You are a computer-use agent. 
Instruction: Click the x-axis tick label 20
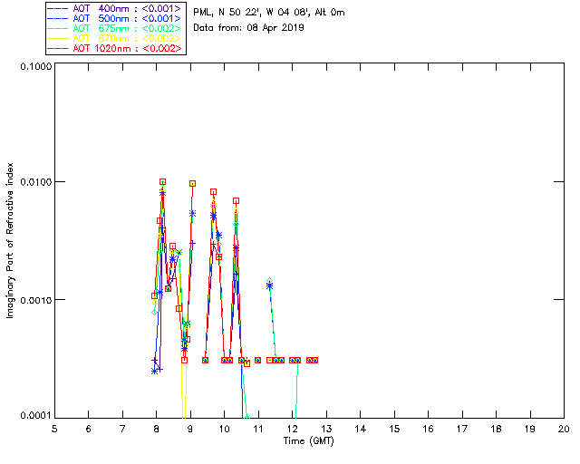564,428
